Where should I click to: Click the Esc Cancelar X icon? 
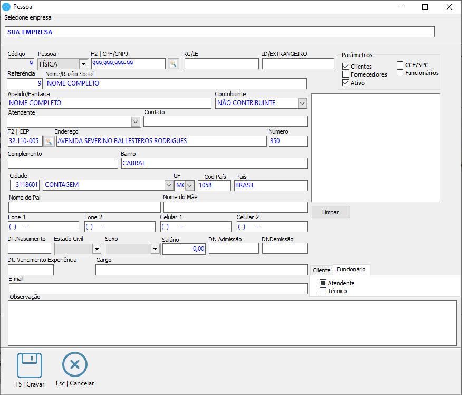click(75, 365)
